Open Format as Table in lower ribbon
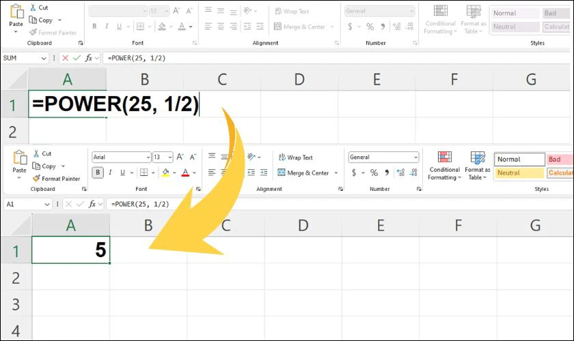Viewport: 574px width, 341px height. [x=478, y=166]
